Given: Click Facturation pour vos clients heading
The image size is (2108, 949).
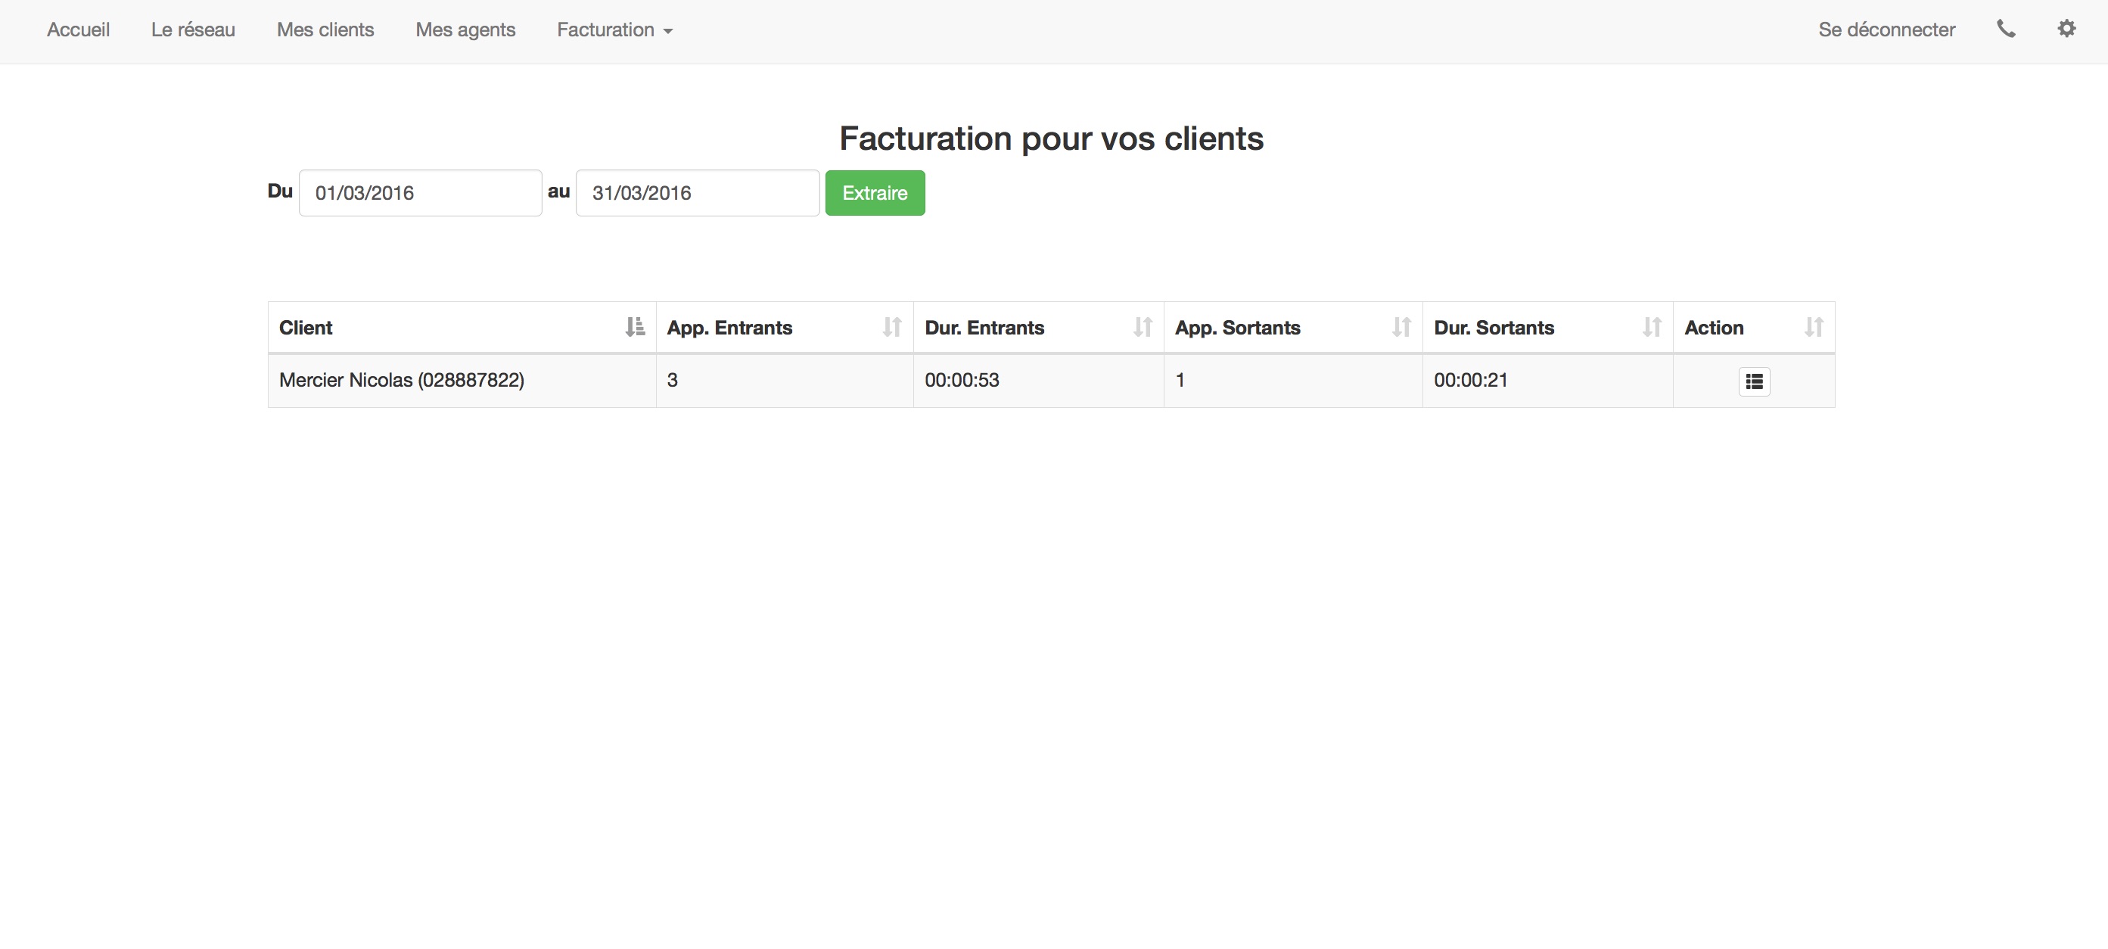Looking at the screenshot, I should [x=1052, y=138].
